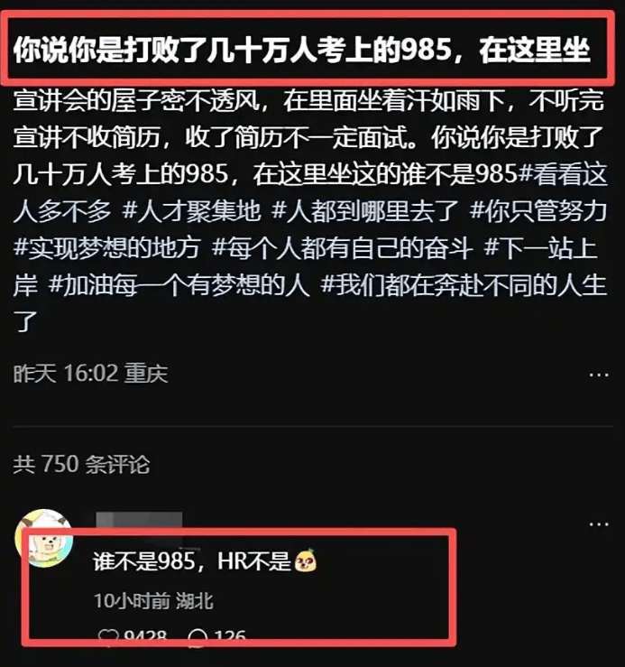Select the comment text 谁不是985，HR不是
The height and width of the screenshot is (667, 625).
point(192,561)
